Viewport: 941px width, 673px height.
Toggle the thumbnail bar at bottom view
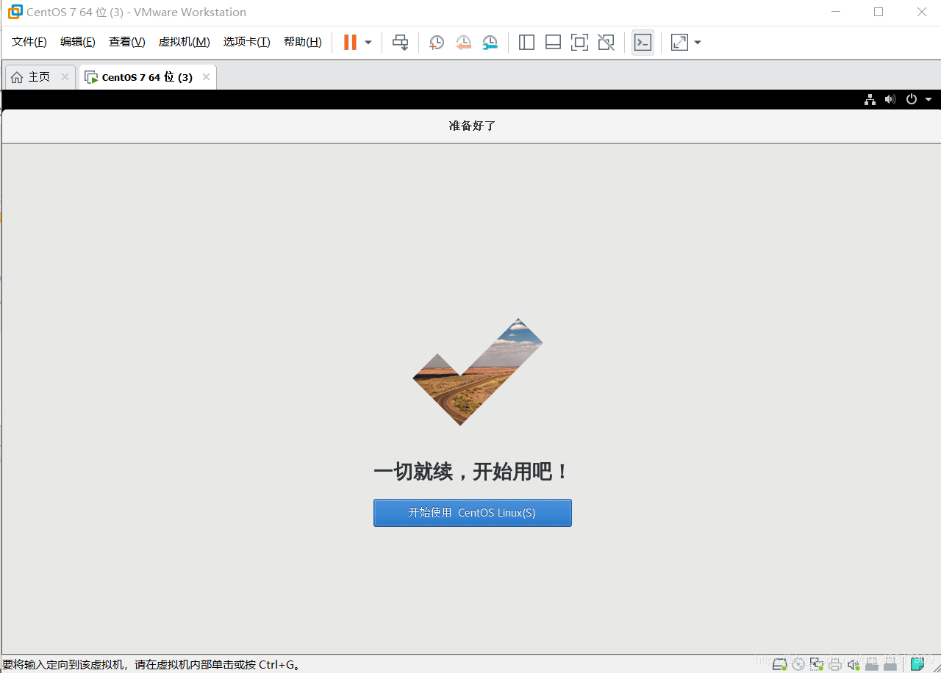point(553,43)
